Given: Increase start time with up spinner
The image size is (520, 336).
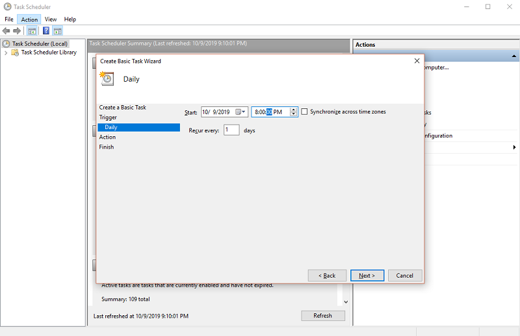Looking at the screenshot, I should coord(294,110).
